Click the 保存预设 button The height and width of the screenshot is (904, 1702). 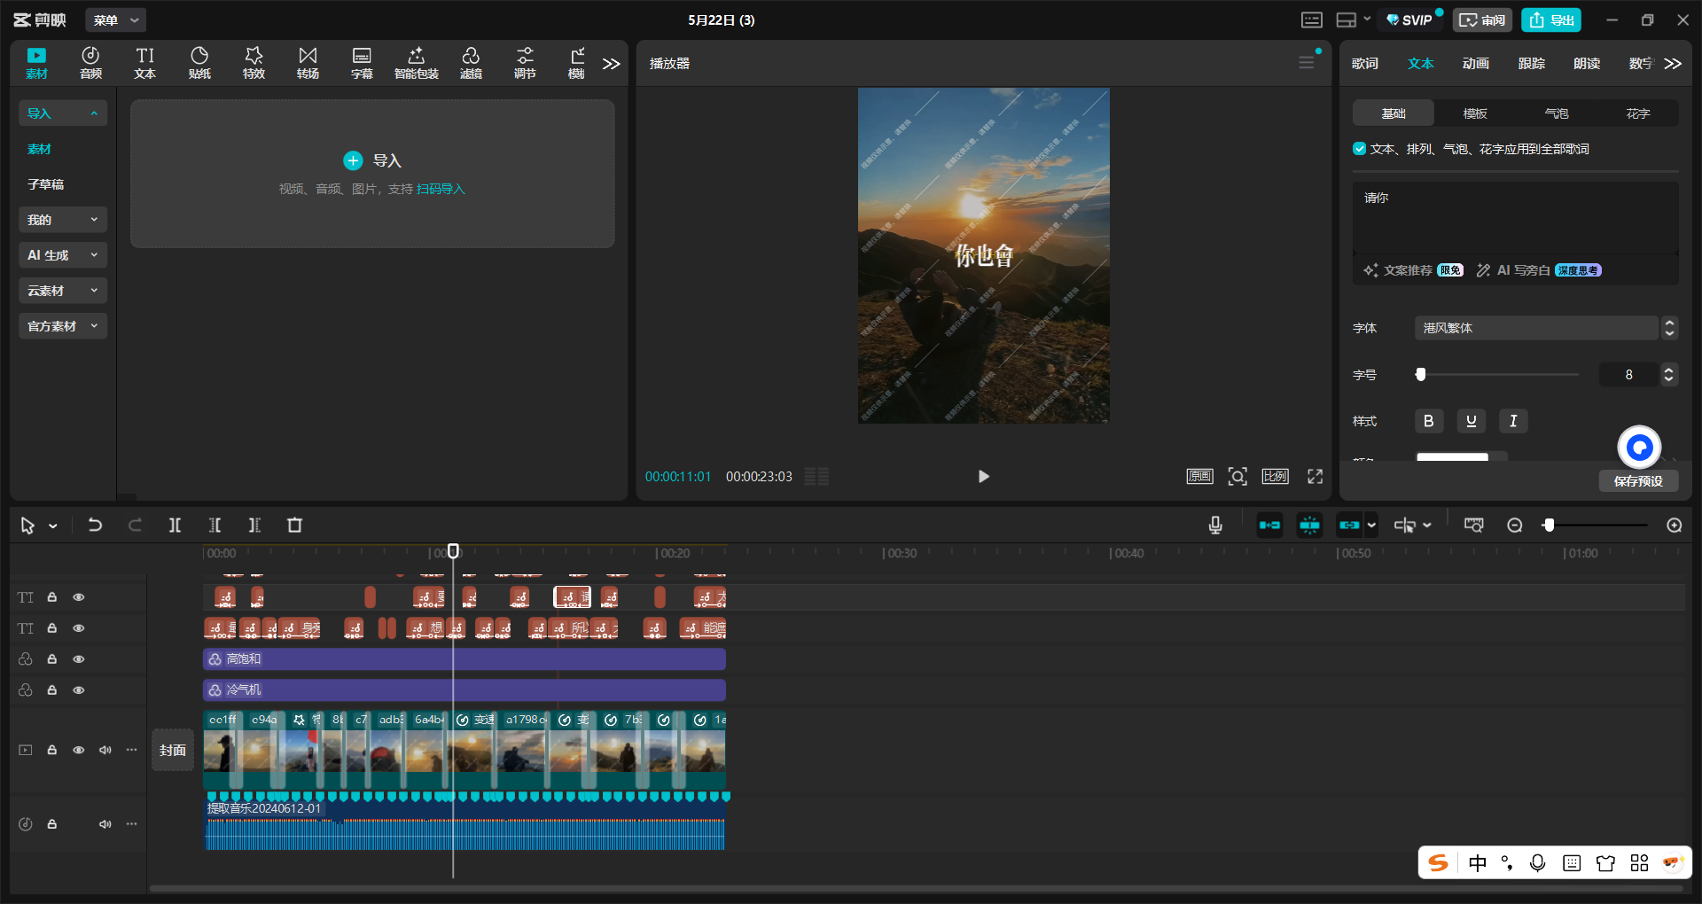1637,481
